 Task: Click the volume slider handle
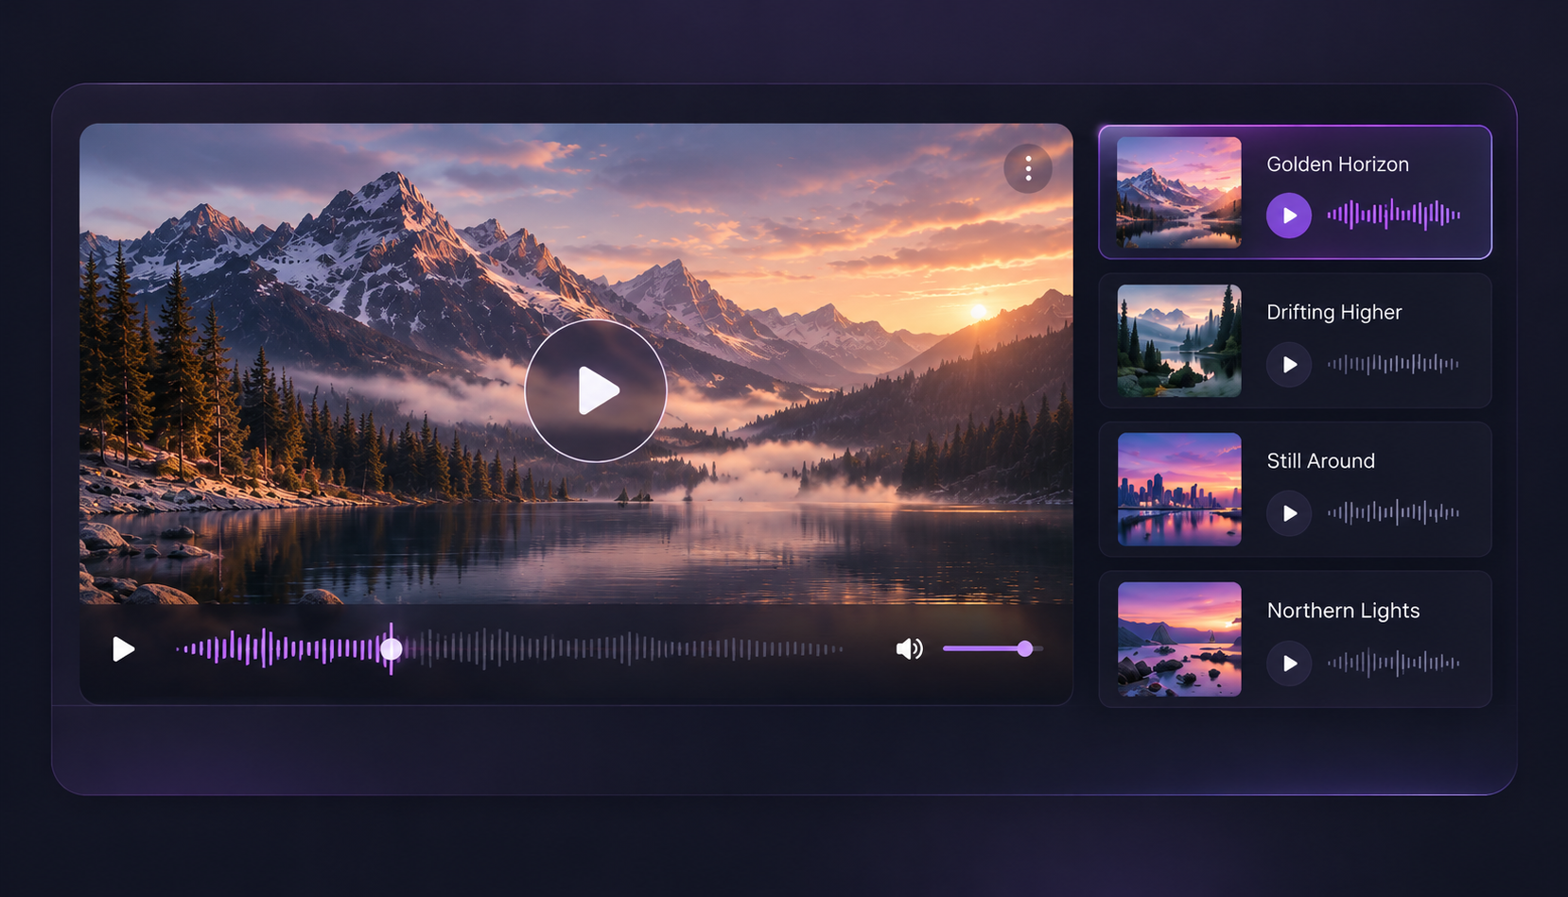pyautogui.click(x=1025, y=648)
